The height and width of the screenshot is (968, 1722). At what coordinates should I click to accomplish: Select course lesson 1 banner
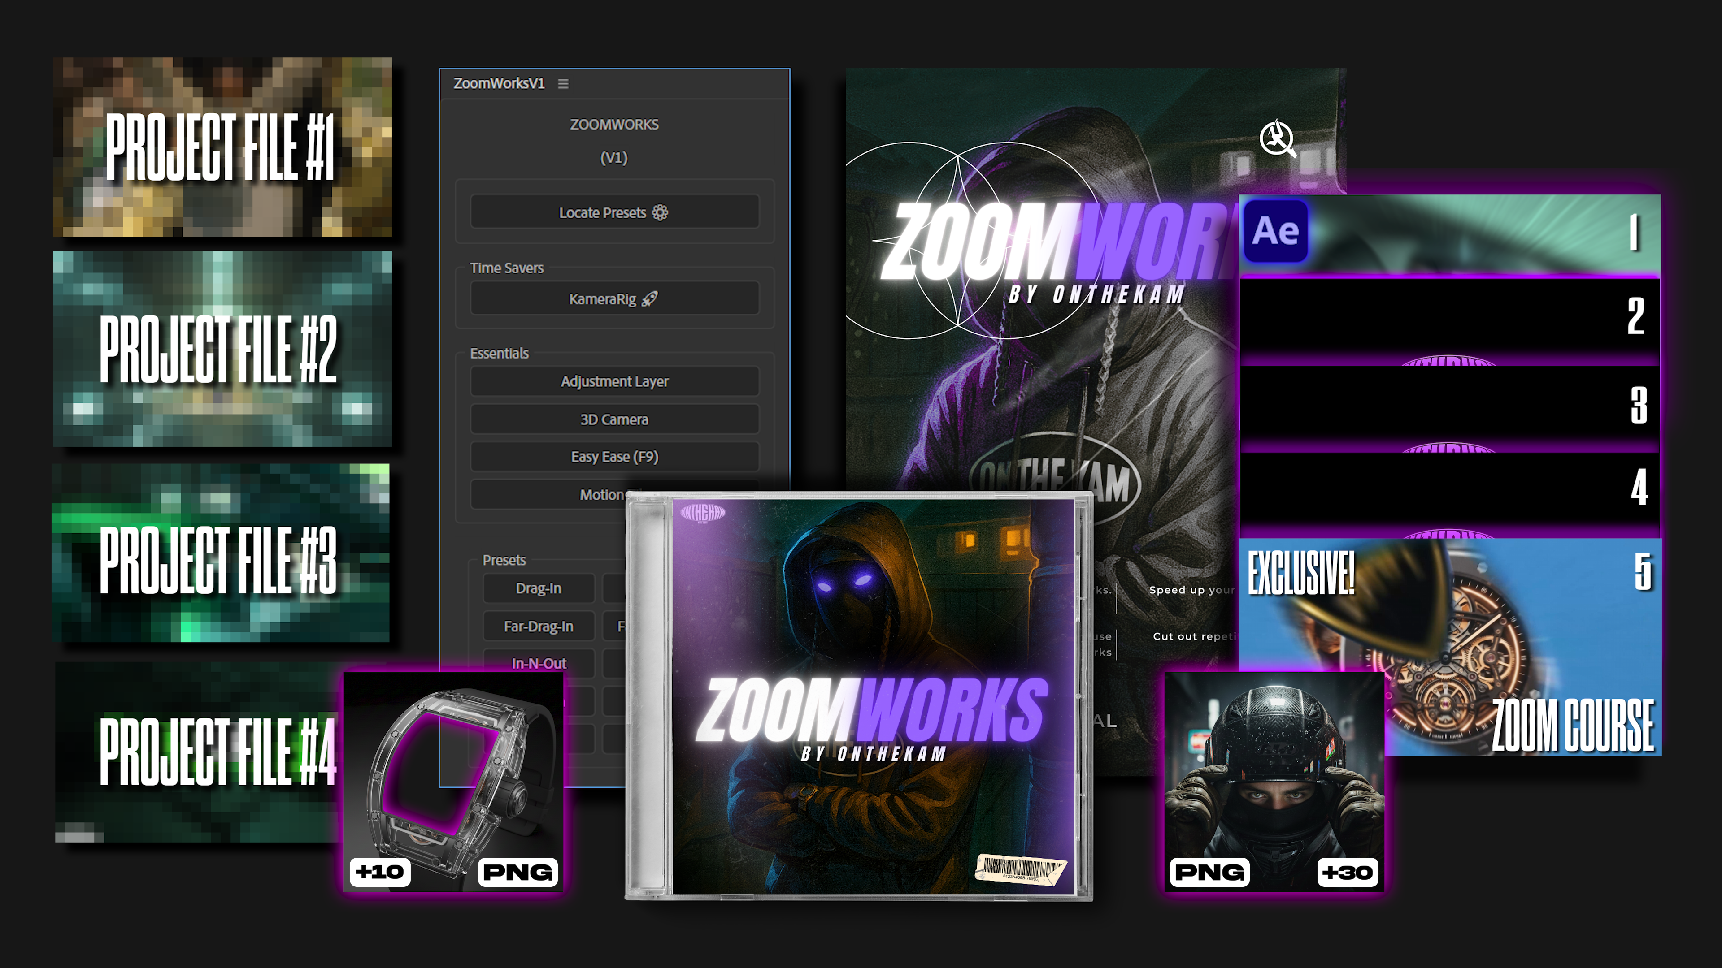(x=1450, y=234)
